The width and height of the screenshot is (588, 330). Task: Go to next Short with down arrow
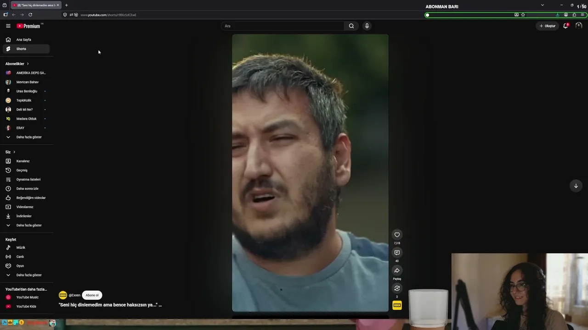[x=576, y=186]
